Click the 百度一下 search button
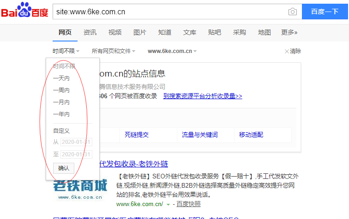The image size is (349, 219). point(325,12)
